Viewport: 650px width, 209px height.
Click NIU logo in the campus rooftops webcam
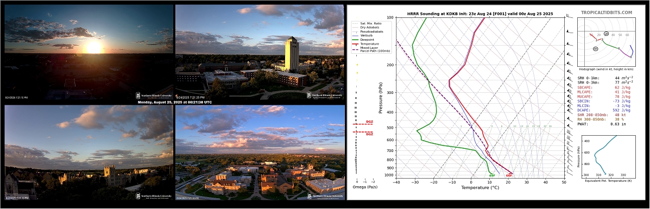(325, 196)
